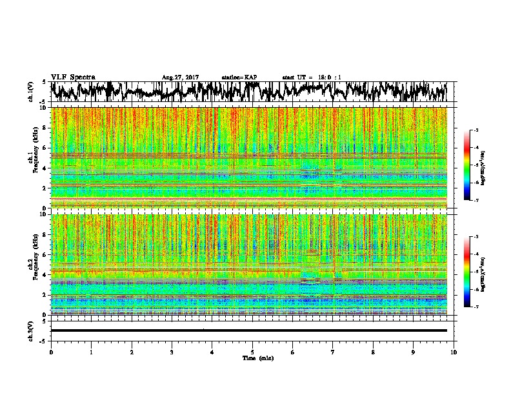
Task: Click the flat black ch.3 voltage trace
Action: tap(249, 330)
